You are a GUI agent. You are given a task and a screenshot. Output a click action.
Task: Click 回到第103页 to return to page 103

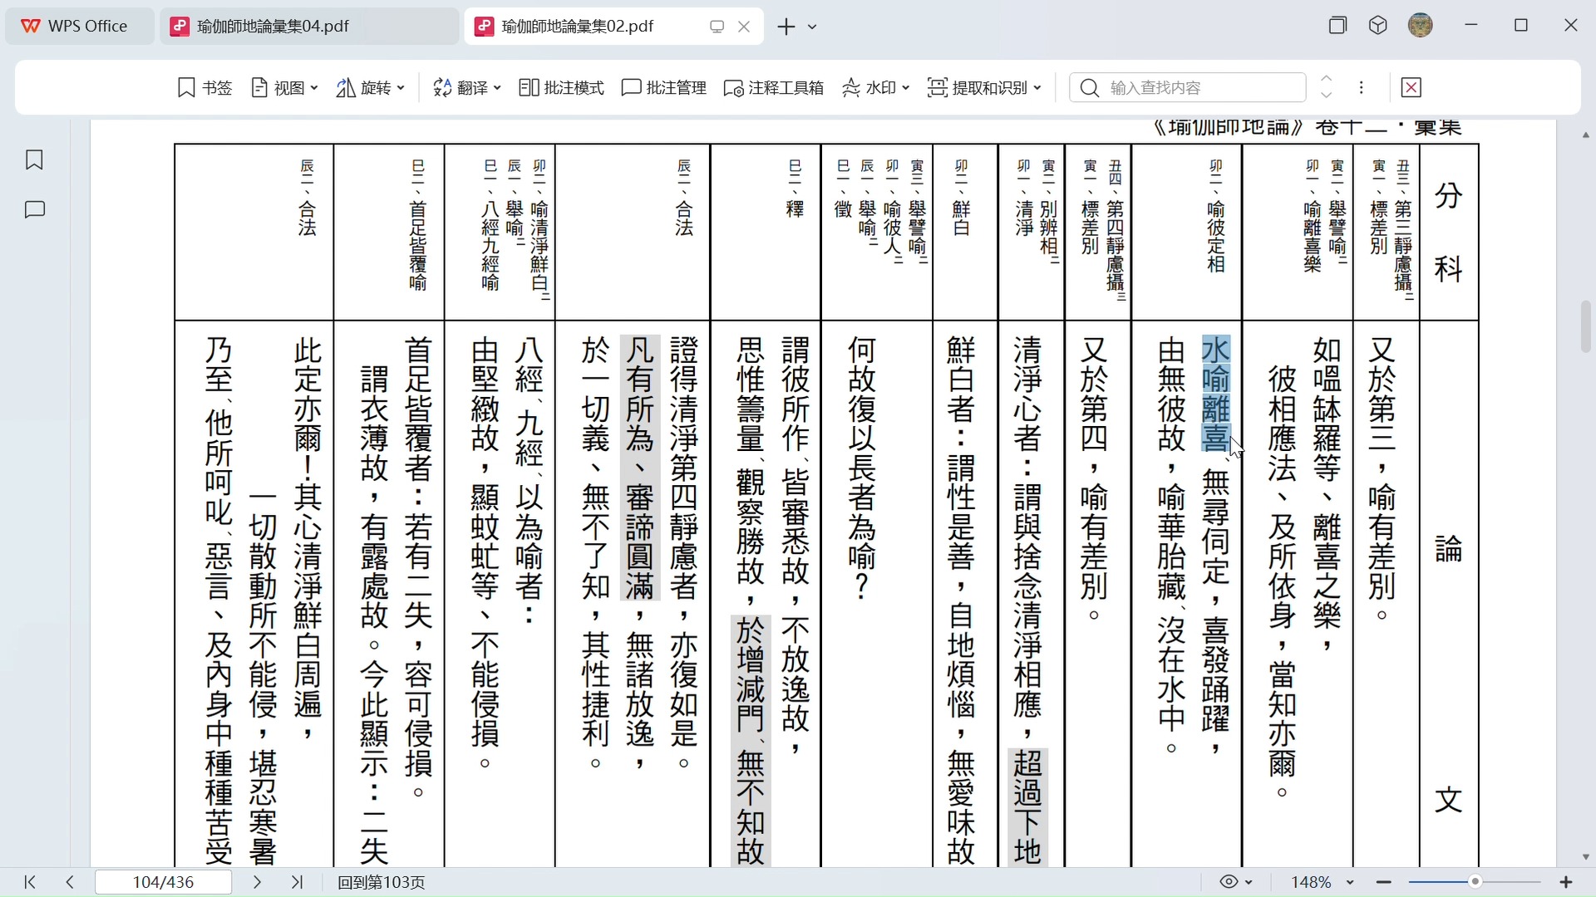point(382,882)
